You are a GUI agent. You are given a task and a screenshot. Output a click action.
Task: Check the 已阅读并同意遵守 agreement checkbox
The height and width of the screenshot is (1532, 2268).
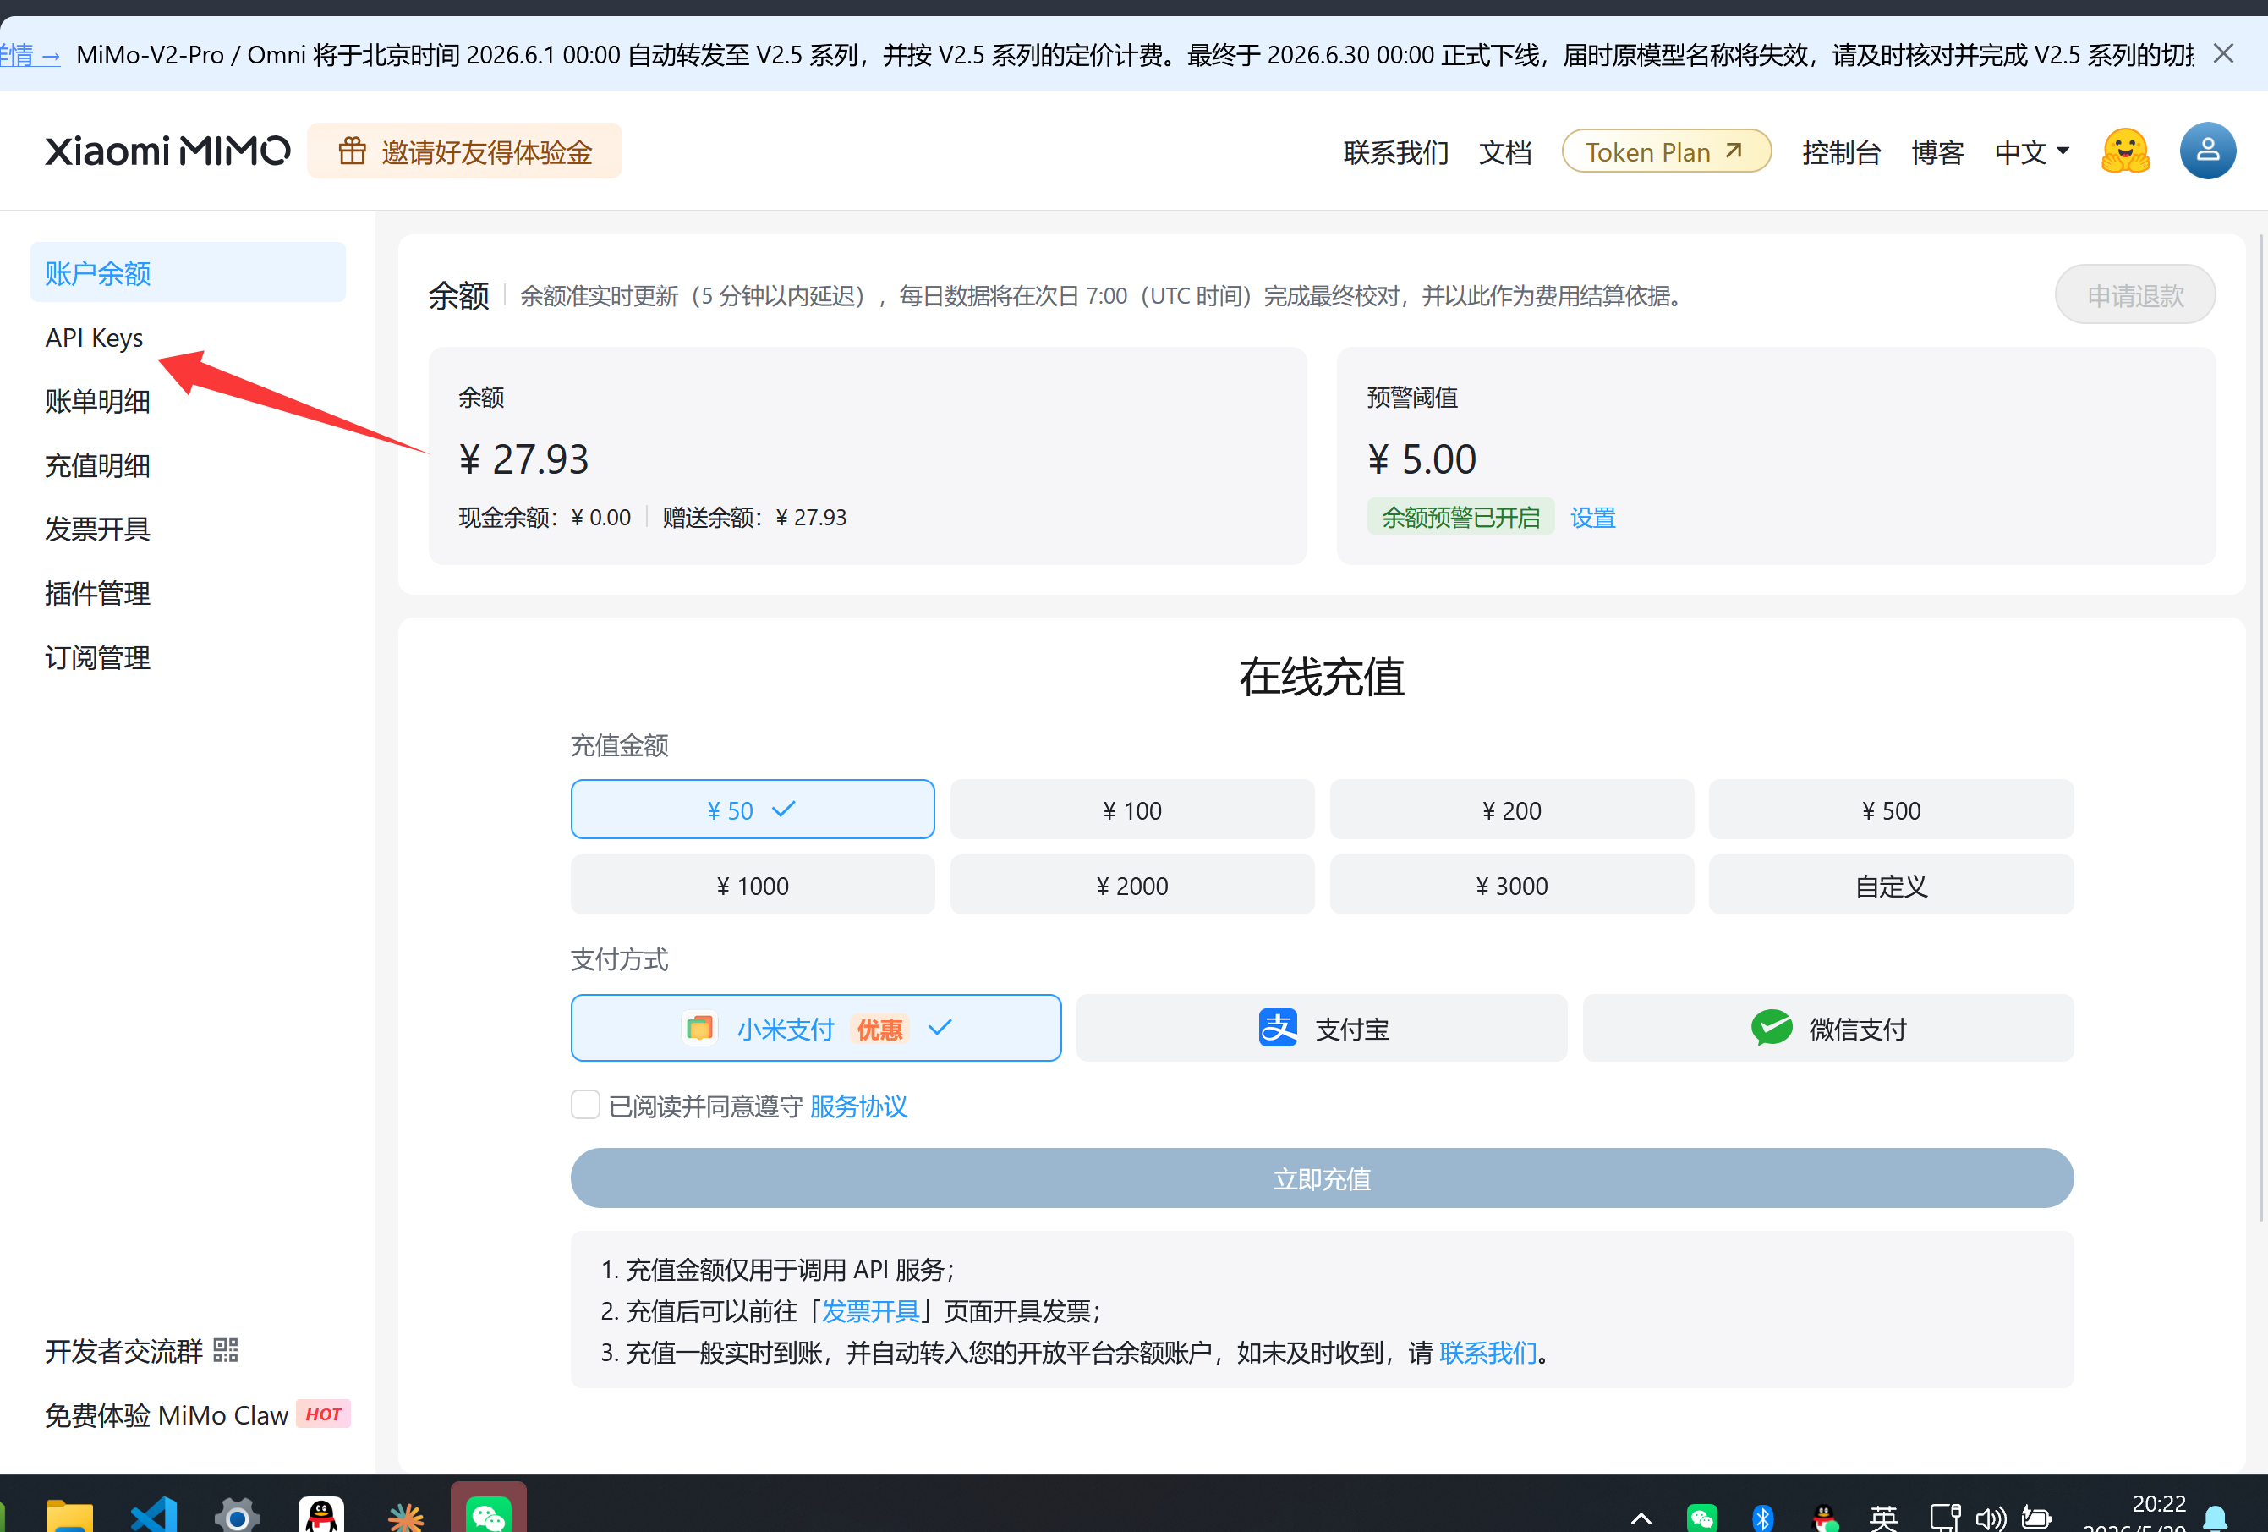click(584, 1106)
